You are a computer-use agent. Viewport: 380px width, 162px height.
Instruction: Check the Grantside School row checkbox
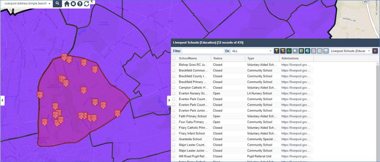[174, 139]
